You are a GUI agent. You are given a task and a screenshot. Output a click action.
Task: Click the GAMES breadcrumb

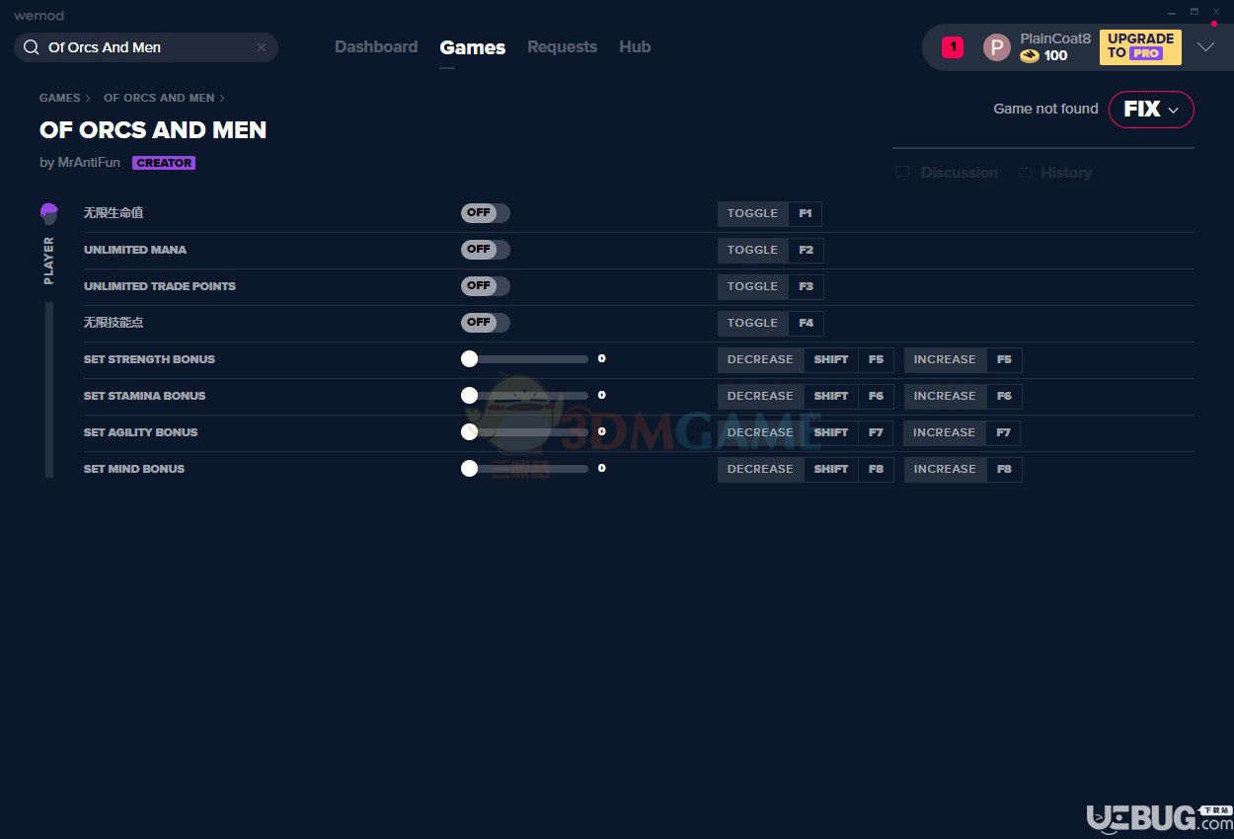(59, 98)
